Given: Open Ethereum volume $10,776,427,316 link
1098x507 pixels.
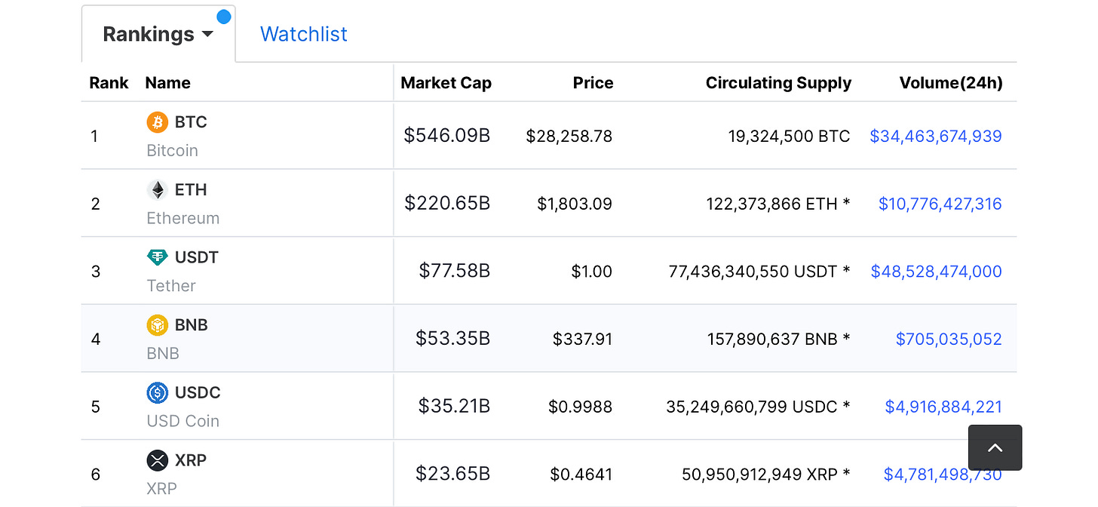Looking at the screenshot, I should click(940, 204).
